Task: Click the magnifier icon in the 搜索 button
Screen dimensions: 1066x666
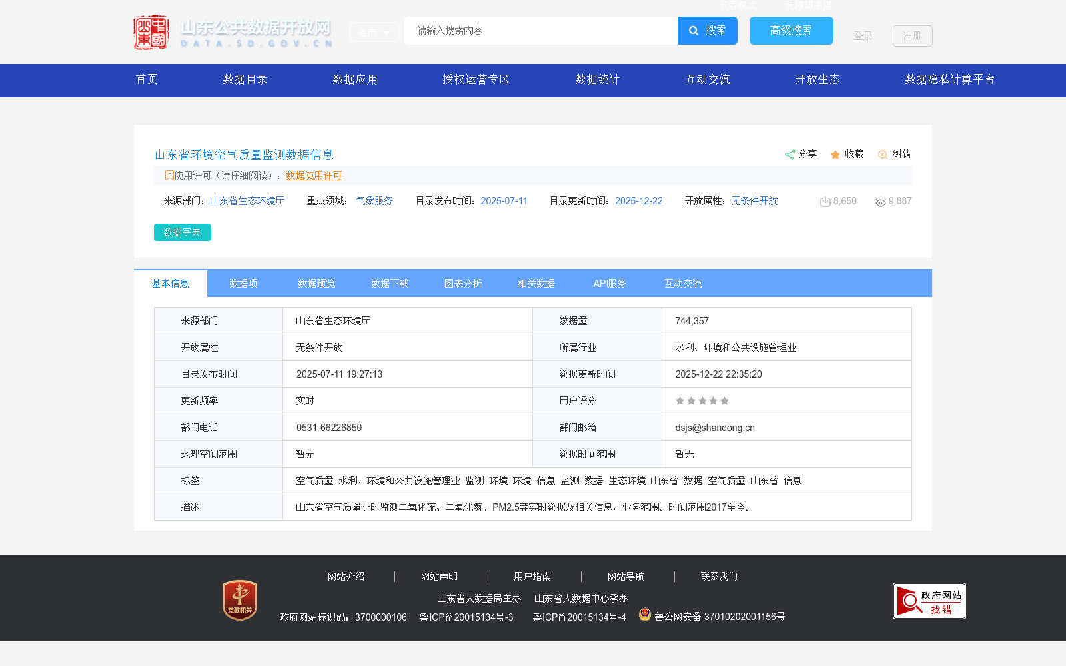Action: click(x=694, y=31)
